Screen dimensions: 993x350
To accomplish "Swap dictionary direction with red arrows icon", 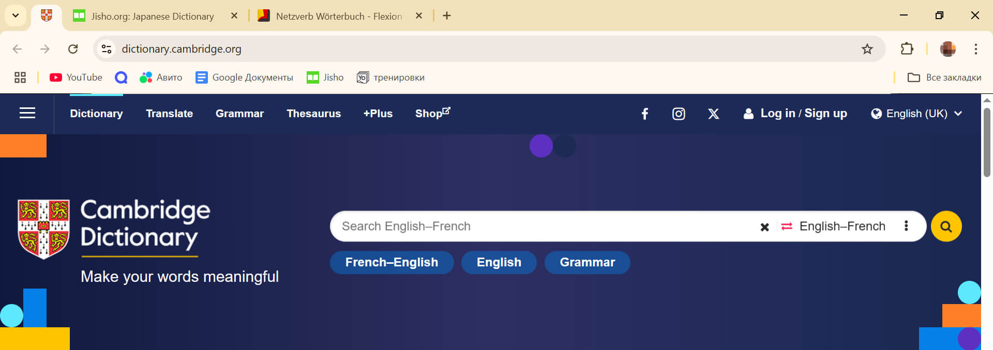I will click(787, 226).
